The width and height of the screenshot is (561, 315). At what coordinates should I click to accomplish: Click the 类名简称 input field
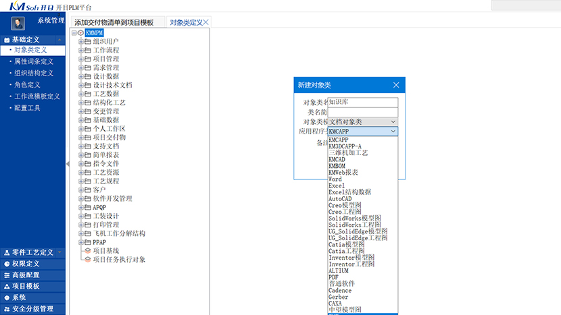coord(363,112)
